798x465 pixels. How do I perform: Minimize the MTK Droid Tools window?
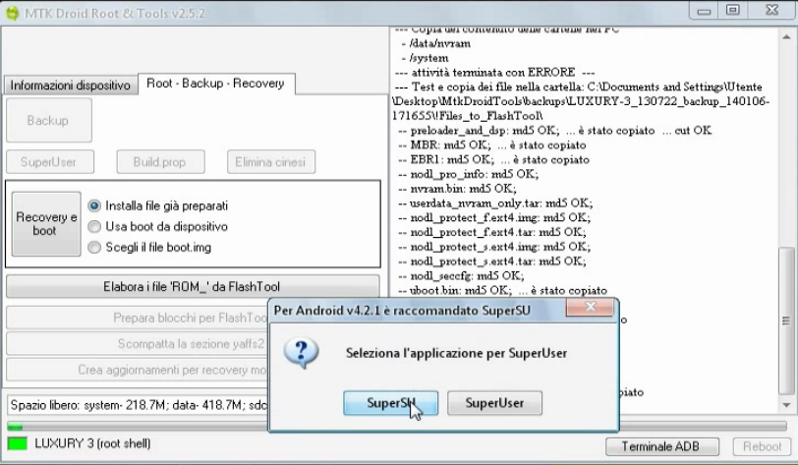704,11
